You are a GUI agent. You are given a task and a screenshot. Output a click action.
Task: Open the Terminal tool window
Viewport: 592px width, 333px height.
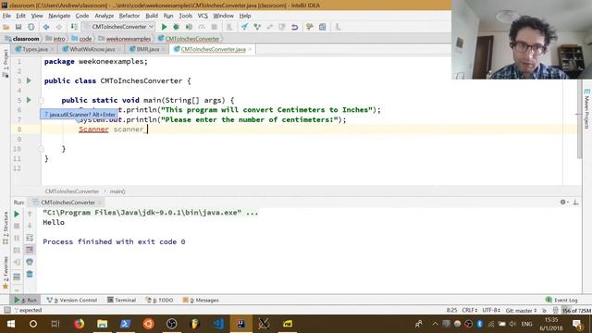(121, 300)
